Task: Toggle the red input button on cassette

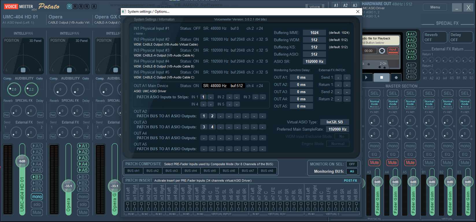Action: pyautogui.click(x=393, y=51)
